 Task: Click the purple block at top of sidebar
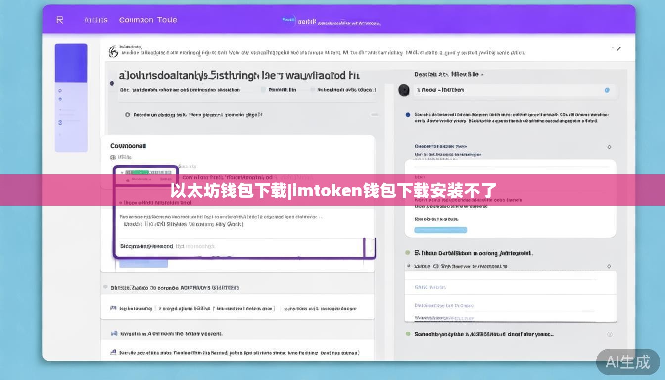click(71, 62)
